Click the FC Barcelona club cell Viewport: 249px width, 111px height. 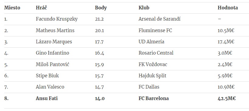click(x=154, y=98)
